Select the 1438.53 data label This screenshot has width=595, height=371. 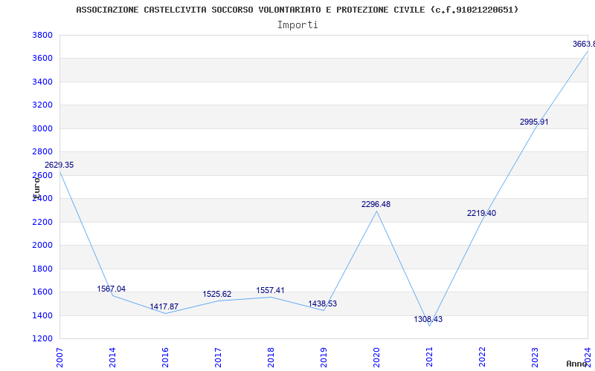tap(322, 303)
